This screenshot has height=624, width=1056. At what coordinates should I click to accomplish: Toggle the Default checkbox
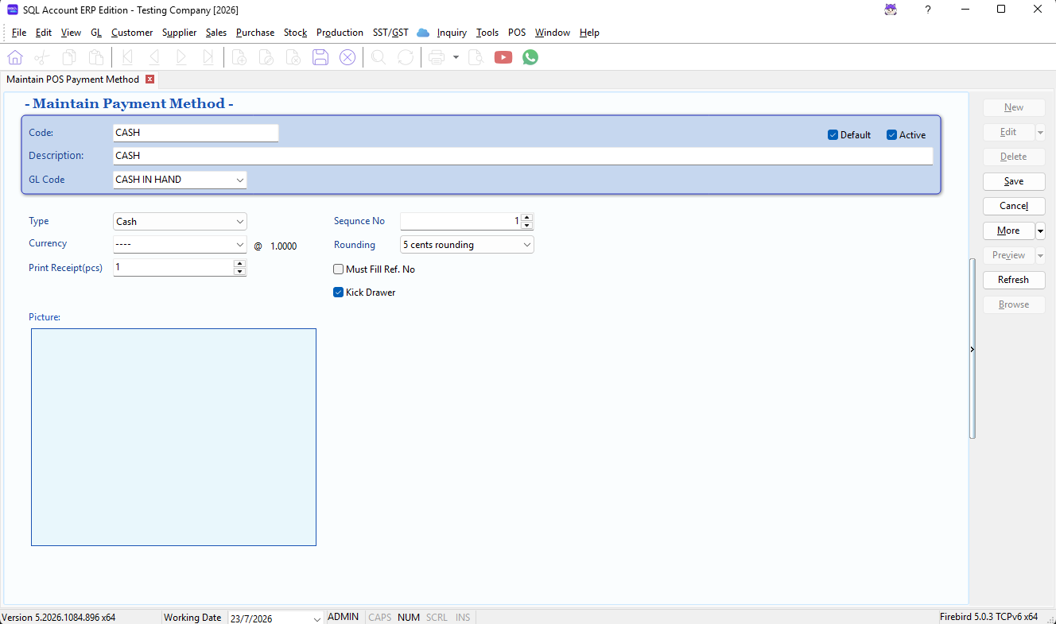click(833, 135)
